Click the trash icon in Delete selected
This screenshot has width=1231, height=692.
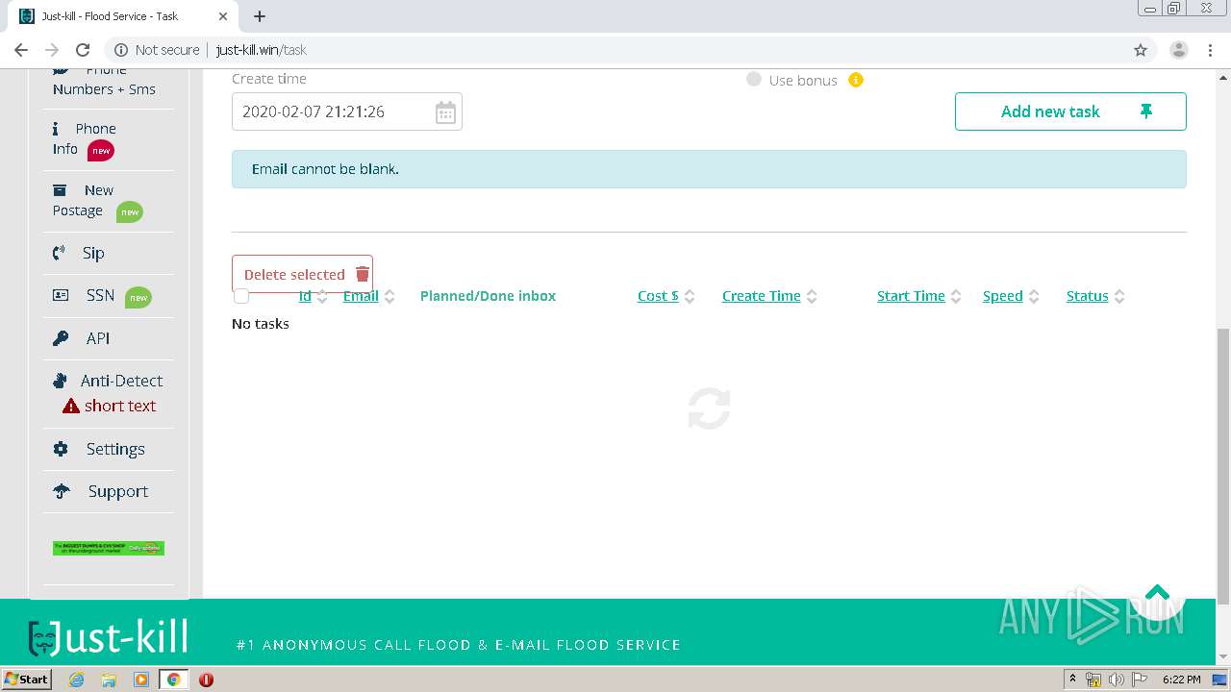363,274
